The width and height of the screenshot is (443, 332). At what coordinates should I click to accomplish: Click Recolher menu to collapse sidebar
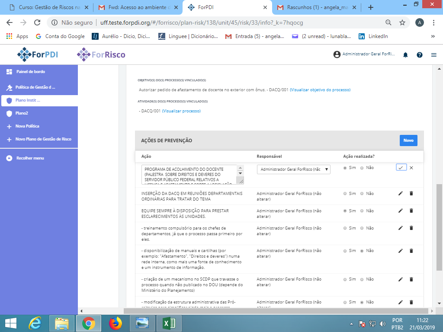coord(26,158)
